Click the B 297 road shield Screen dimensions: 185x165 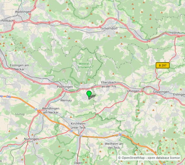[x=163, y=66]
